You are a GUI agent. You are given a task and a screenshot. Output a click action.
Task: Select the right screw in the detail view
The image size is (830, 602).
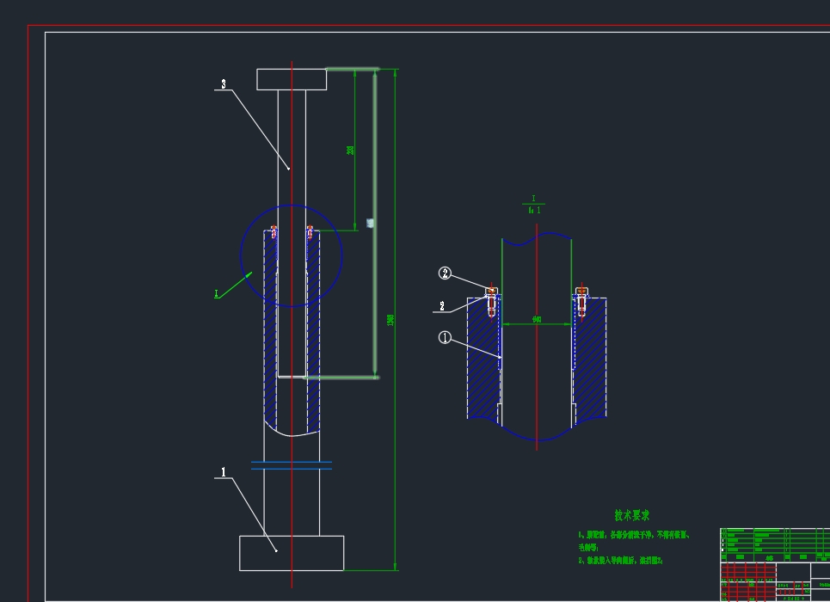coord(581,303)
